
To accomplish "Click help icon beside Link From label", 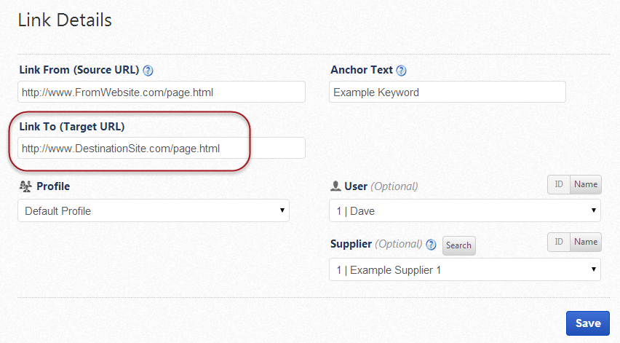I will pyautogui.click(x=148, y=71).
